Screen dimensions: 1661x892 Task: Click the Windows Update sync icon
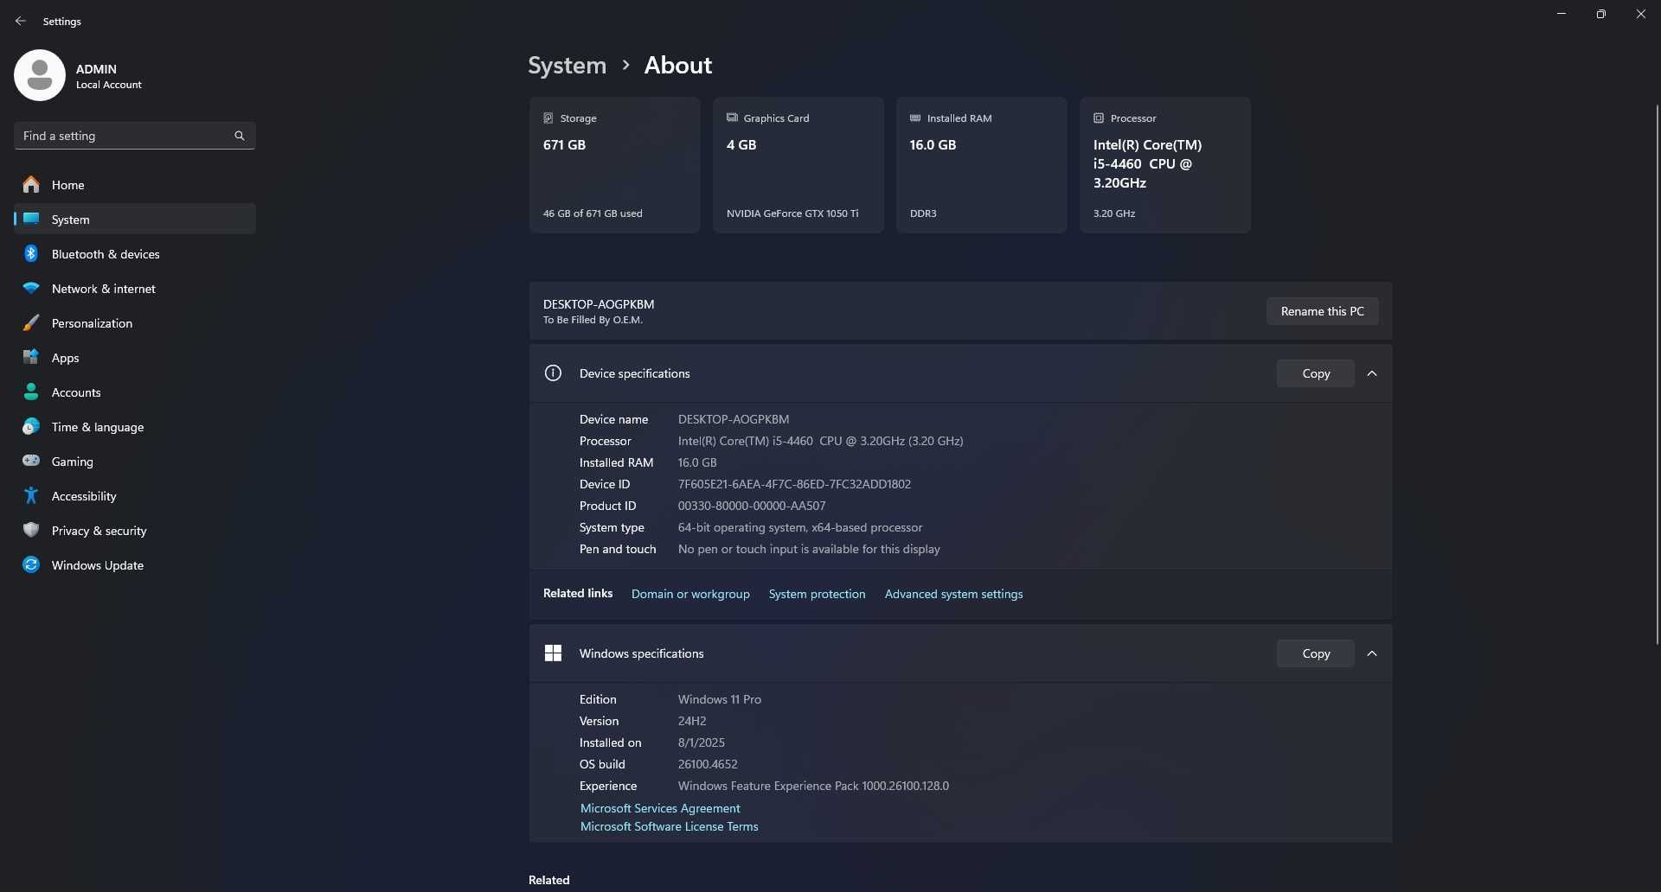(x=31, y=564)
